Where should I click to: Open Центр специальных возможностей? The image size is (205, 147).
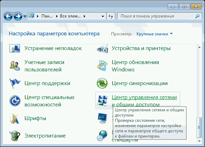click(x=50, y=101)
